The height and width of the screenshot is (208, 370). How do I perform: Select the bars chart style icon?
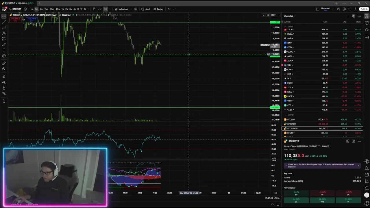click(94, 9)
